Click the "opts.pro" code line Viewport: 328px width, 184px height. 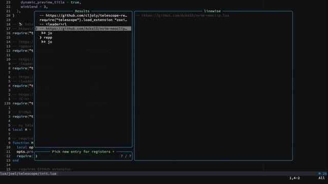[25, 152]
